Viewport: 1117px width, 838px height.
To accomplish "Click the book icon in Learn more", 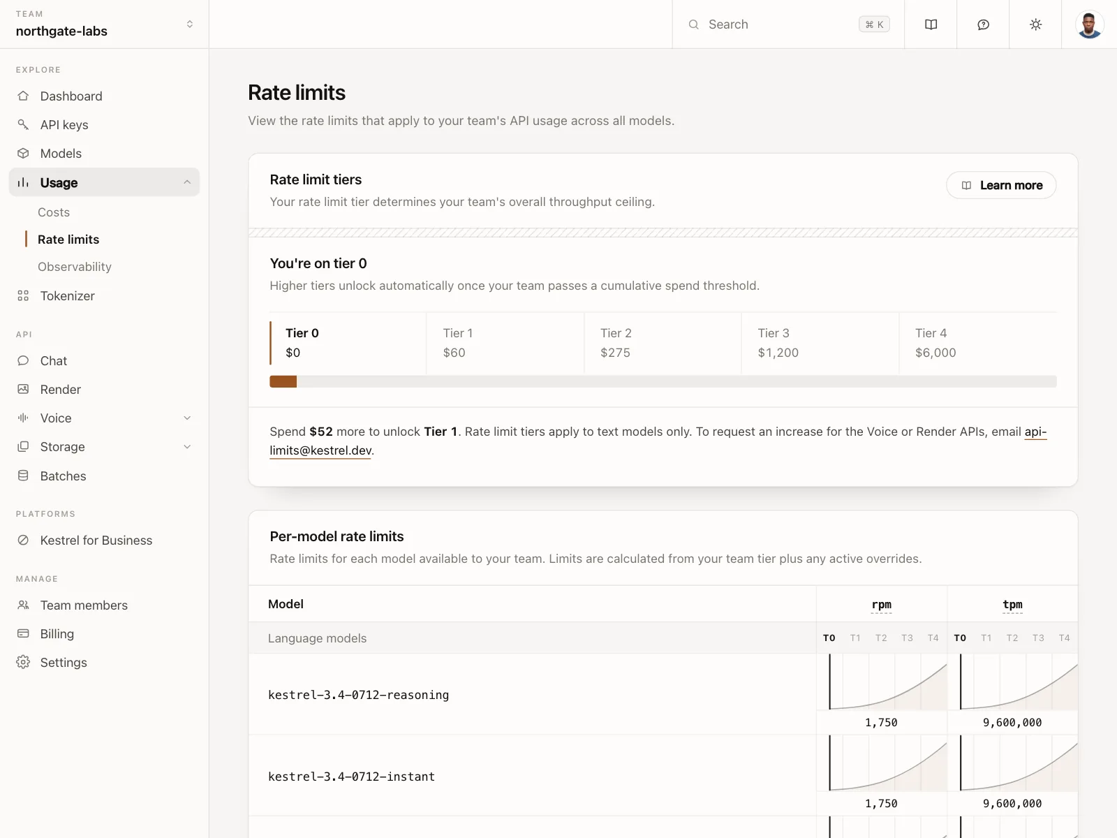I will [966, 185].
